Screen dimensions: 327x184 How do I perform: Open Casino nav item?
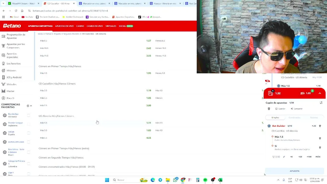click(80, 26)
